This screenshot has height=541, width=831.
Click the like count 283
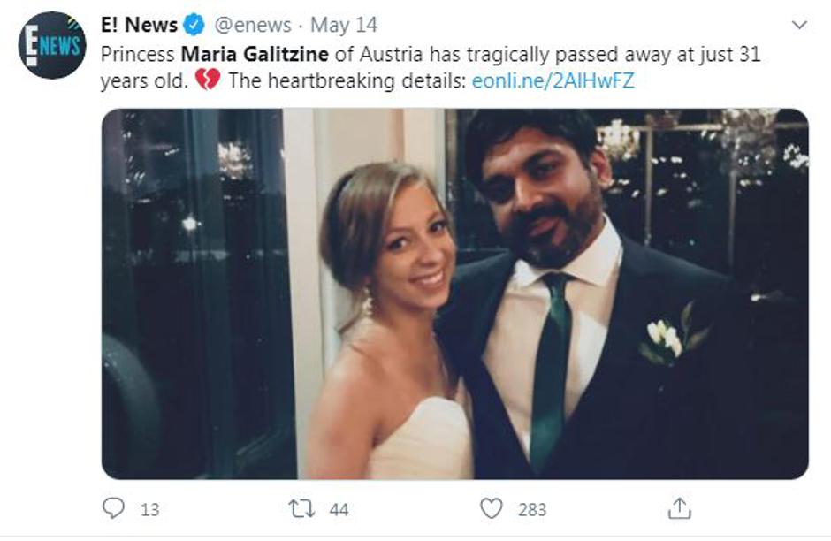pos(532,509)
